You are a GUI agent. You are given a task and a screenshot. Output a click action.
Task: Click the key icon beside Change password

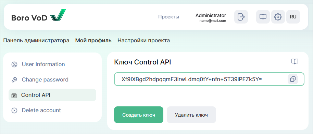point(14,80)
